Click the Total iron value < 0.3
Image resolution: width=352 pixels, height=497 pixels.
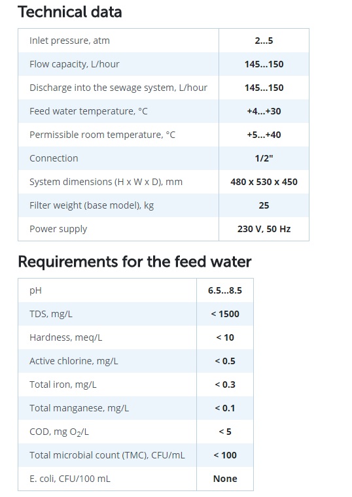coord(225,385)
